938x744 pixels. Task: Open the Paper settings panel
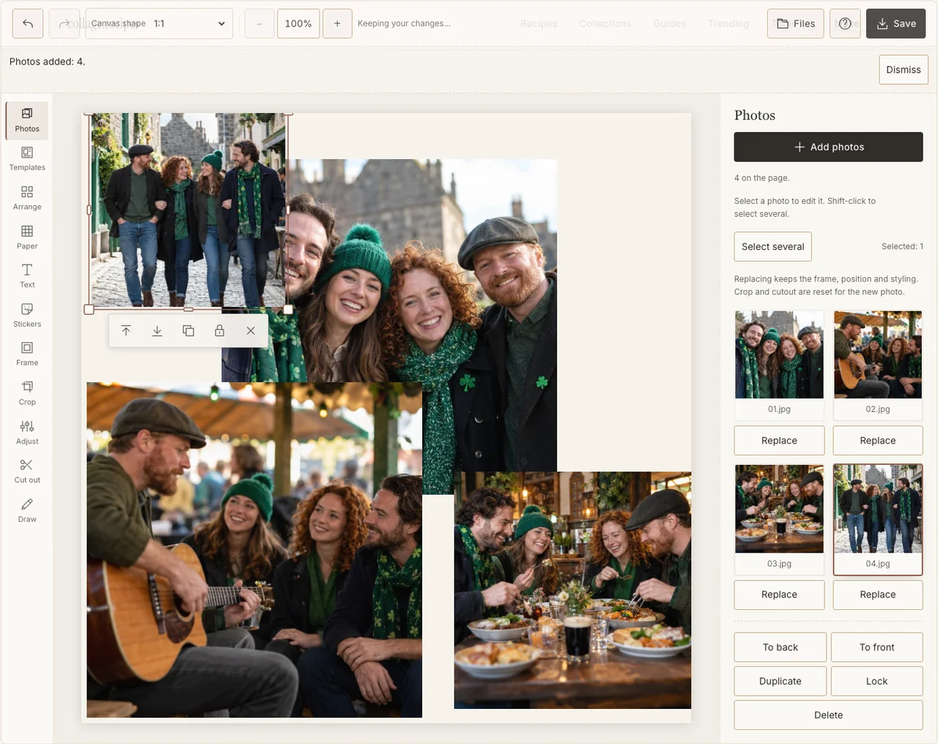pos(27,237)
